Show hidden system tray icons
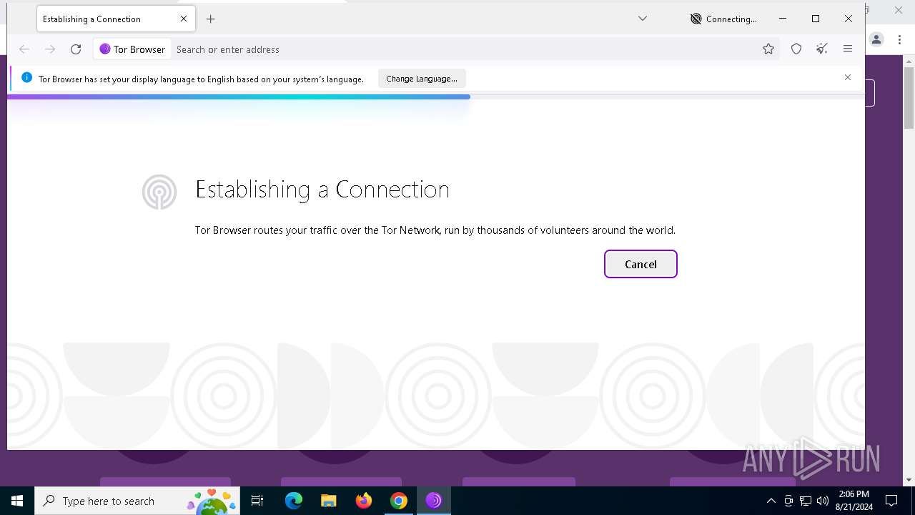 click(771, 501)
